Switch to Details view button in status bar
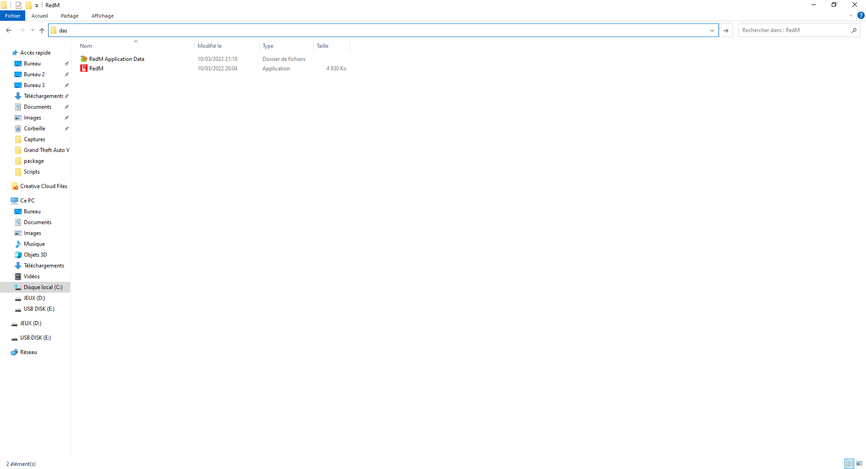This screenshot has height=469, width=866. [x=849, y=464]
